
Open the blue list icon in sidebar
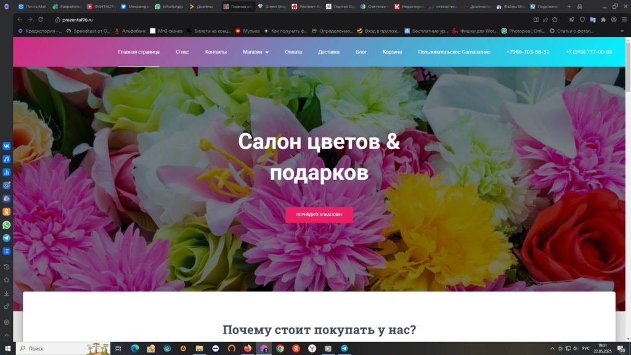6,251
